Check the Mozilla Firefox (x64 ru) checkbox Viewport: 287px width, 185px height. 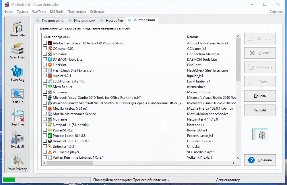tap(45, 108)
